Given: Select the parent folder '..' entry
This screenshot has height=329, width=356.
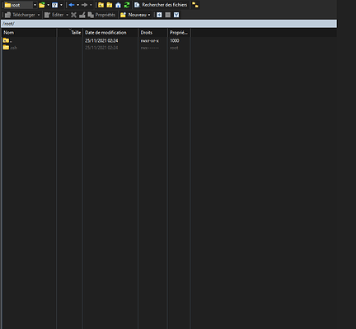Looking at the screenshot, I should coord(7,40).
